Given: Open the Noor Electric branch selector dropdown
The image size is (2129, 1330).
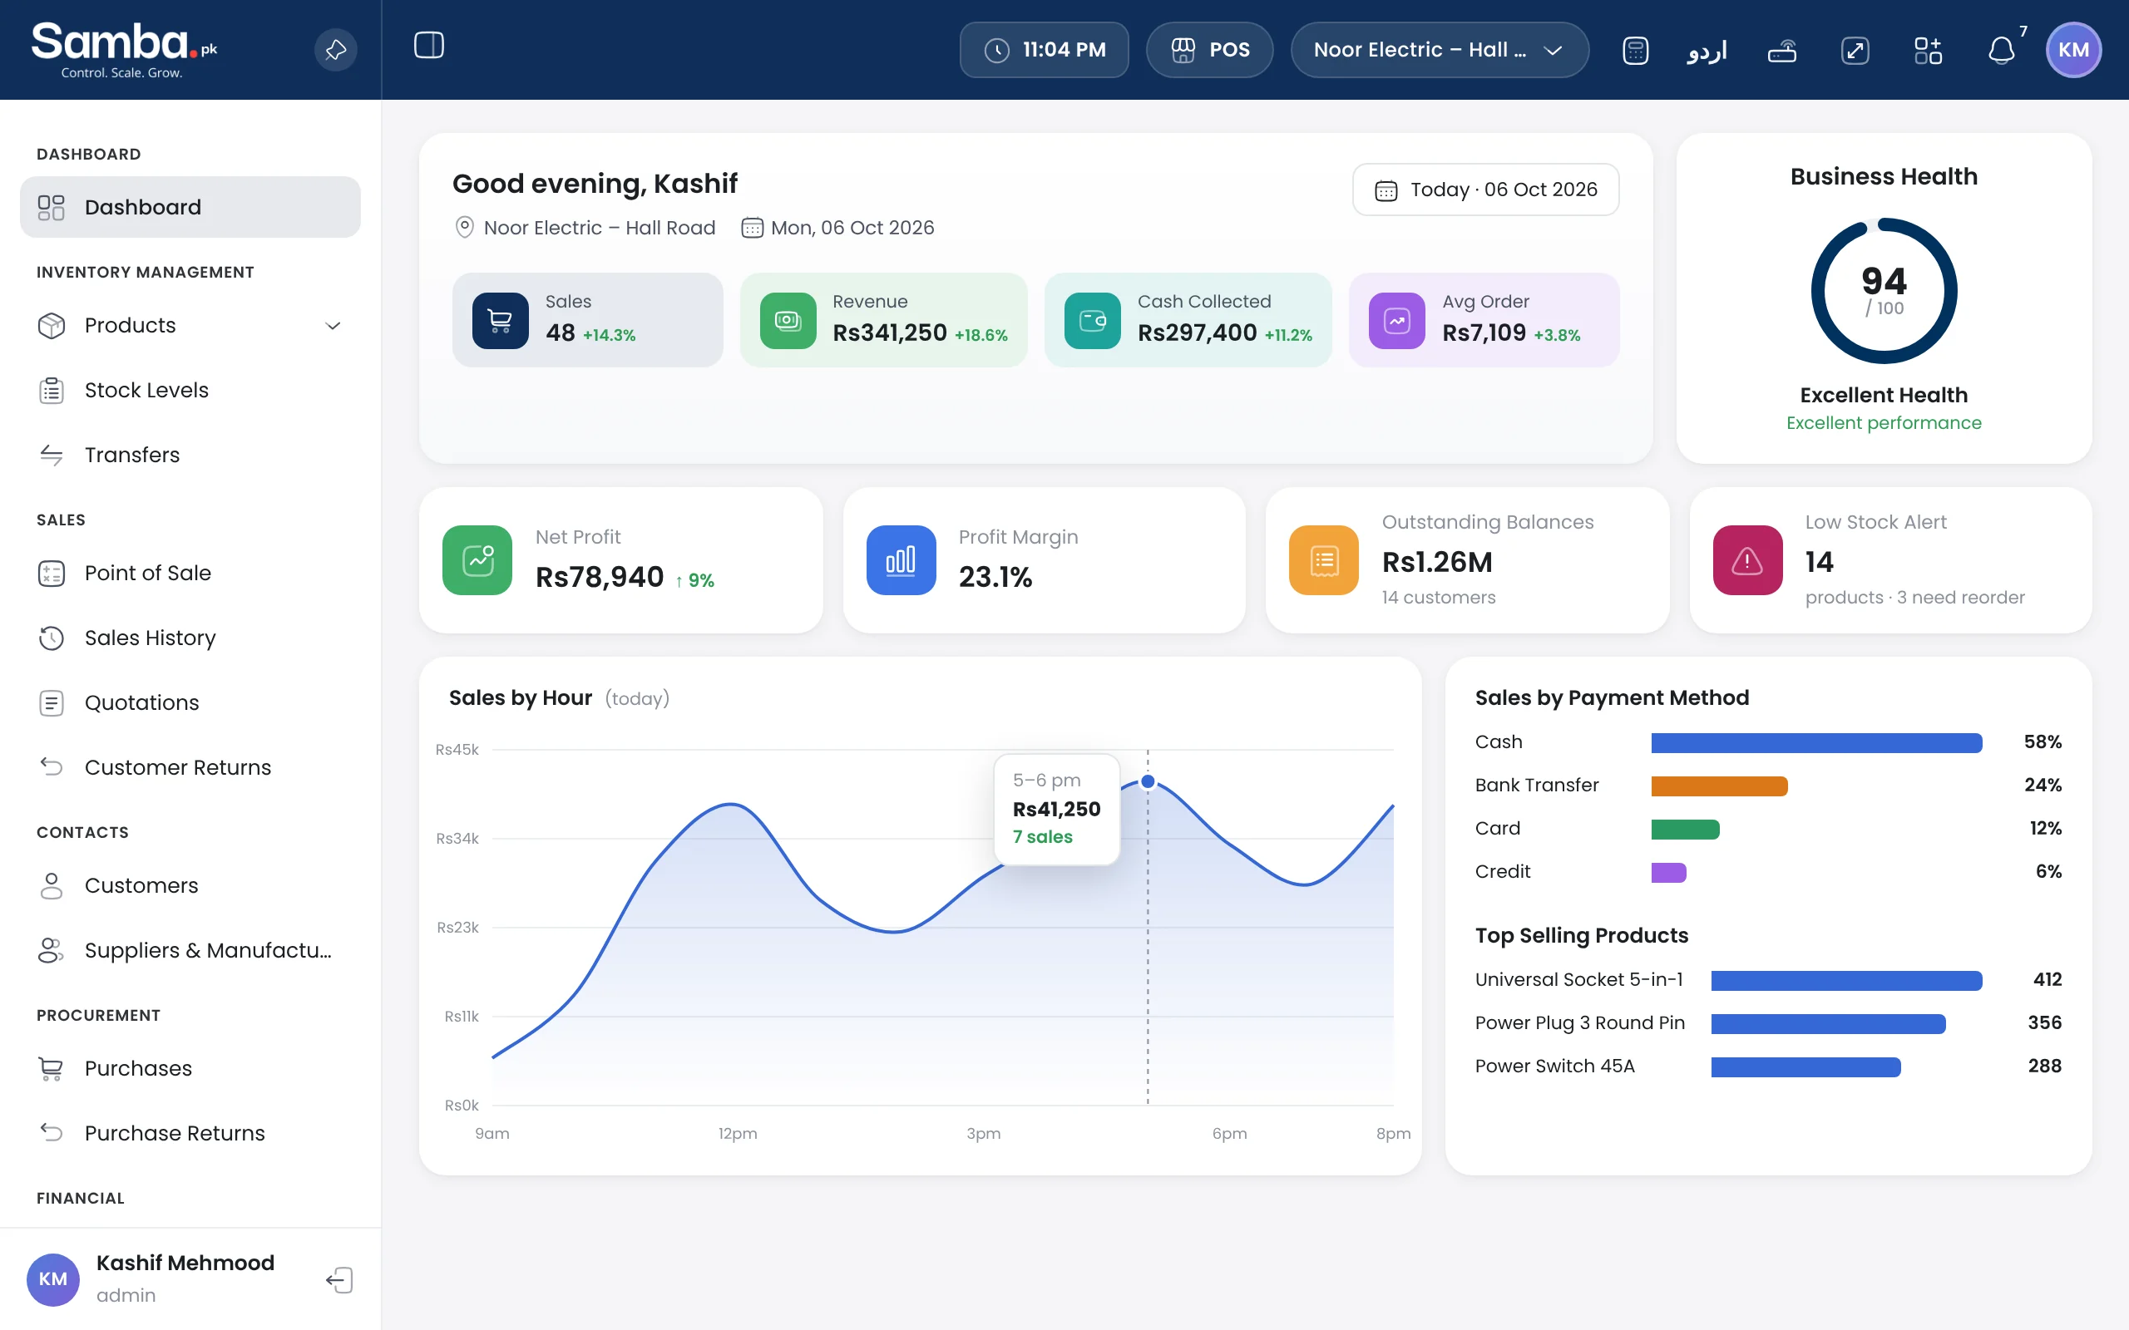Looking at the screenshot, I should [1440, 50].
